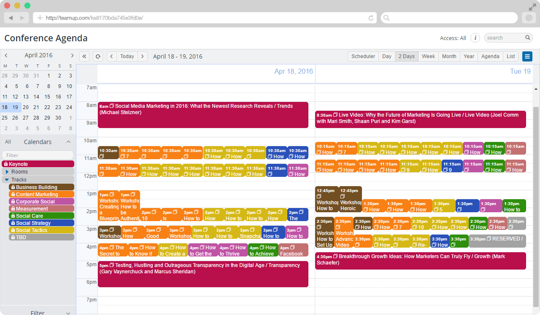540x315 pixels.
Task: Toggle the Social Tactics calendar
Action: 41,230
